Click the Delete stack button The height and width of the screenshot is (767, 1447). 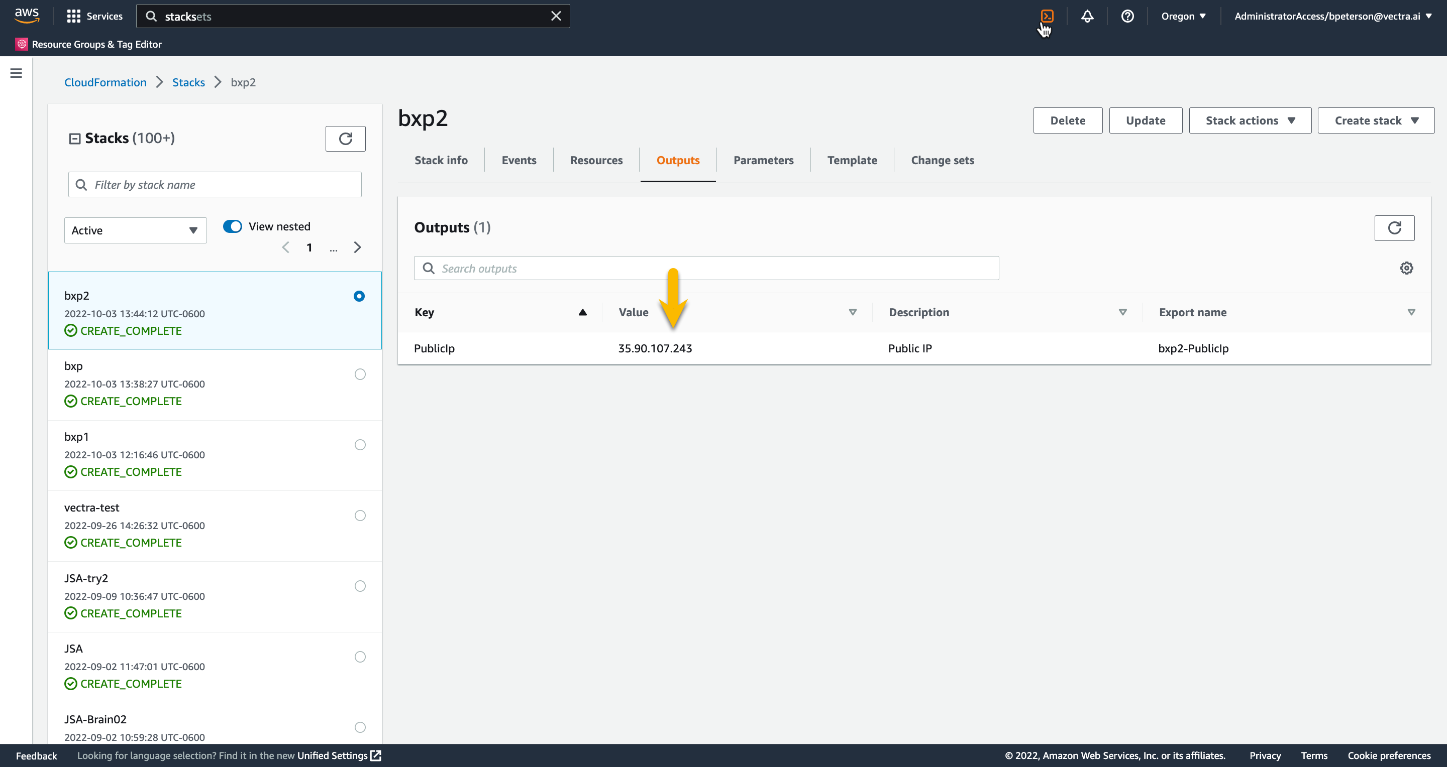1067,120
